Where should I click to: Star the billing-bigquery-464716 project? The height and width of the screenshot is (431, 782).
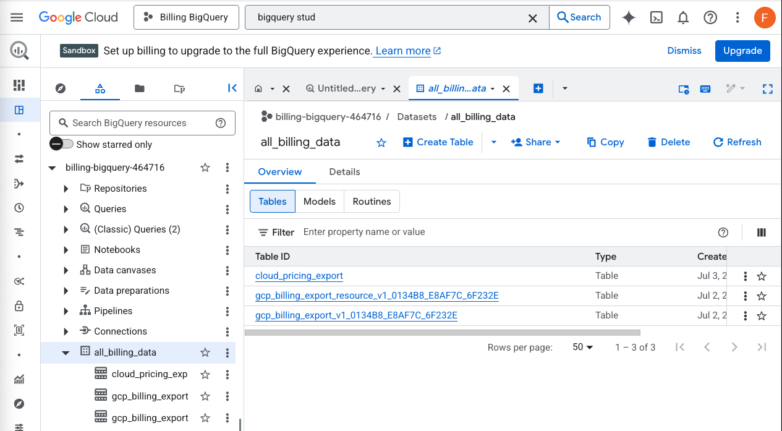(205, 168)
